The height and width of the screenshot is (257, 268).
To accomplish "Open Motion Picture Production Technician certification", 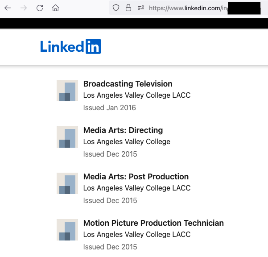I will pyautogui.click(x=153, y=223).
